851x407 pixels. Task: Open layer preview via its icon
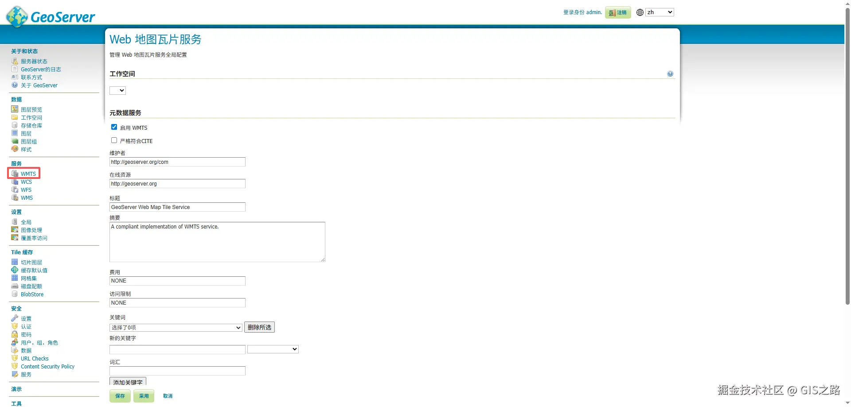point(15,109)
